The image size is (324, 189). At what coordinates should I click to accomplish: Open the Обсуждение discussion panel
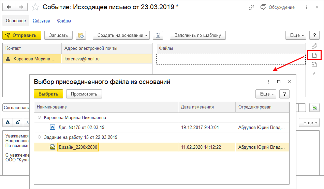[x=277, y=7]
